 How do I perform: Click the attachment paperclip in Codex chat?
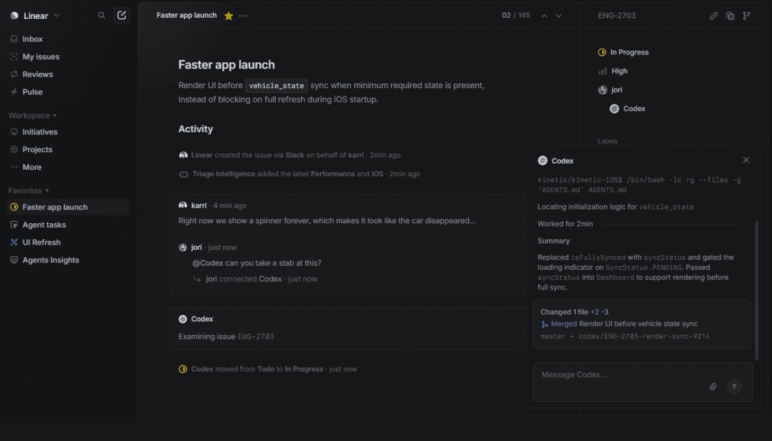[713, 387]
